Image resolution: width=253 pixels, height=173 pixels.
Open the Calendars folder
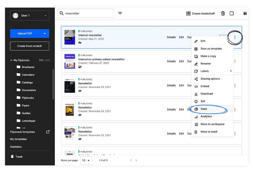click(x=26, y=75)
